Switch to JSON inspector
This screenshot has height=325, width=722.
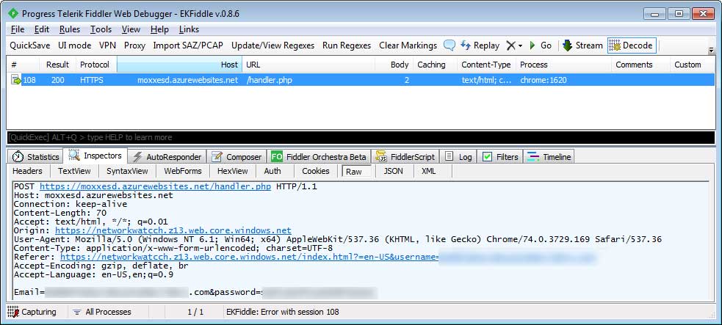pos(393,171)
